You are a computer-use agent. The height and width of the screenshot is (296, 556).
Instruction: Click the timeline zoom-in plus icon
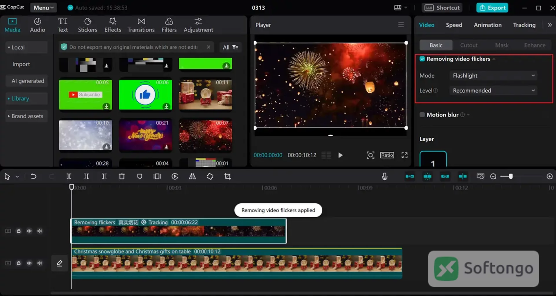(x=550, y=176)
